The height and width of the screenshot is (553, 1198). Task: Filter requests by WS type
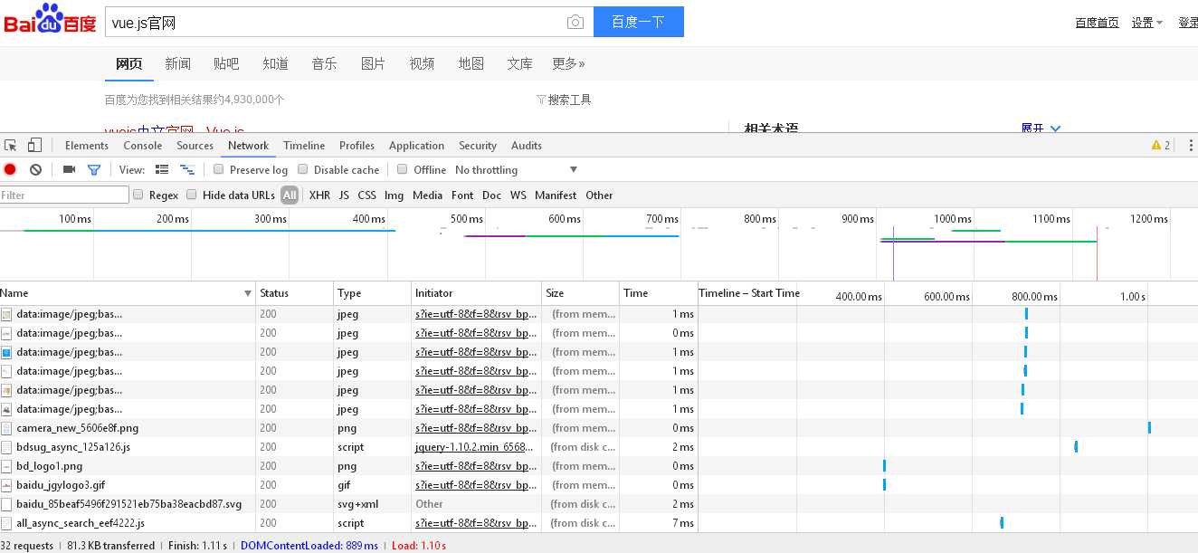pos(518,195)
